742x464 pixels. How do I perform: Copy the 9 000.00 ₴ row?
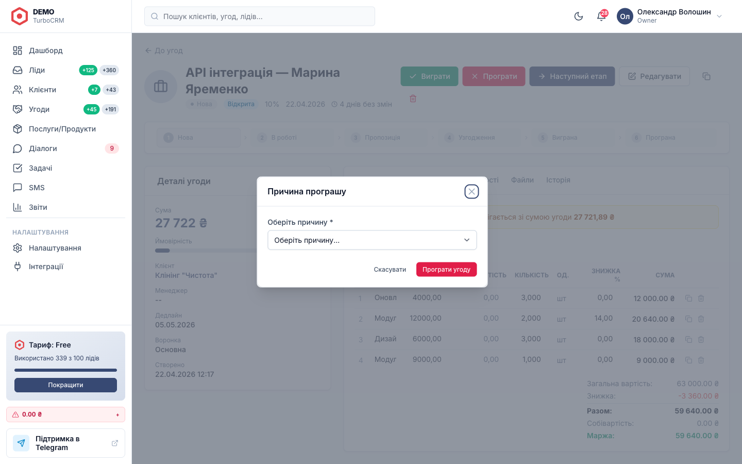pyautogui.click(x=688, y=360)
